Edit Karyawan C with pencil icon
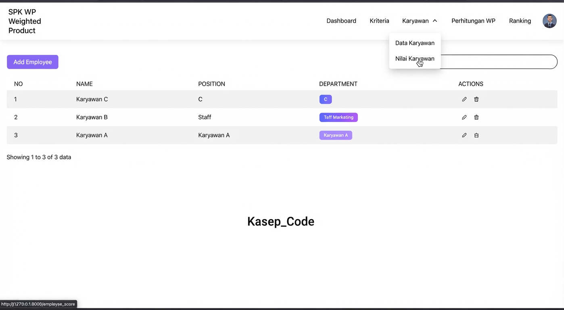Image resolution: width=564 pixels, height=310 pixels. tap(464, 99)
